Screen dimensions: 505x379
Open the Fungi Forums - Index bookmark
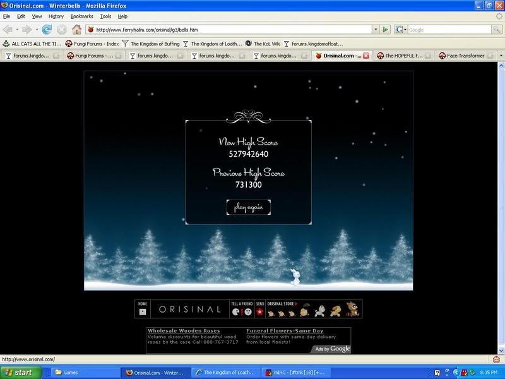92,44
